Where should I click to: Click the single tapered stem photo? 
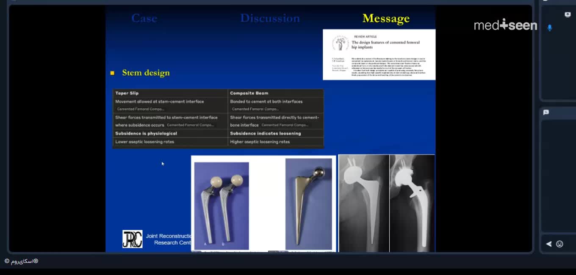pos(309,204)
